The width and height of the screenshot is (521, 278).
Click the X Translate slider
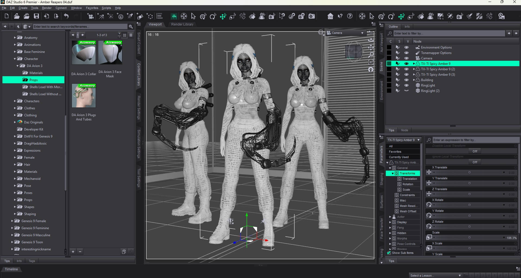(469, 172)
